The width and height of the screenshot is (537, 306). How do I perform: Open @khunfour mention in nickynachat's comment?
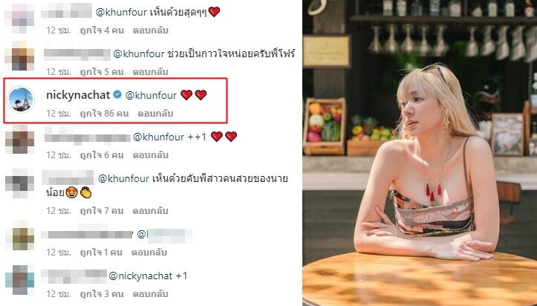pos(151,95)
